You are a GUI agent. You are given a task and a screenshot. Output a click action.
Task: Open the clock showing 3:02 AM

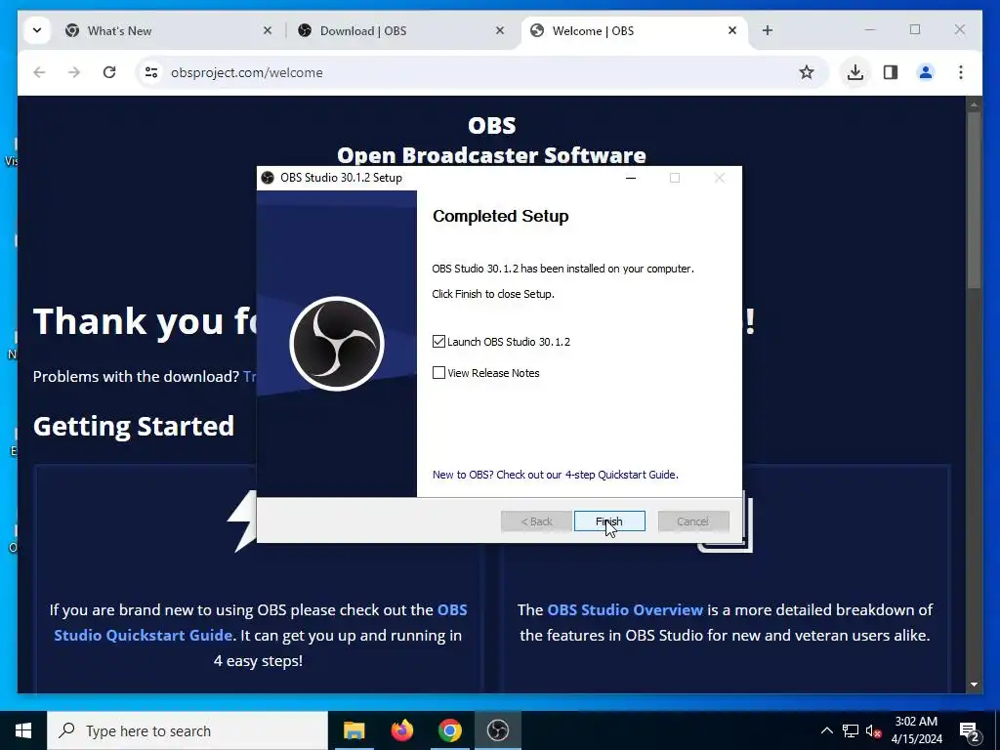916,730
